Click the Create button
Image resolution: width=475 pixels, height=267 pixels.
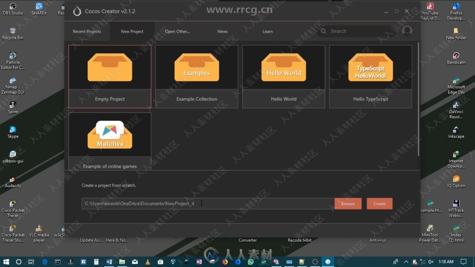pos(379,204)
